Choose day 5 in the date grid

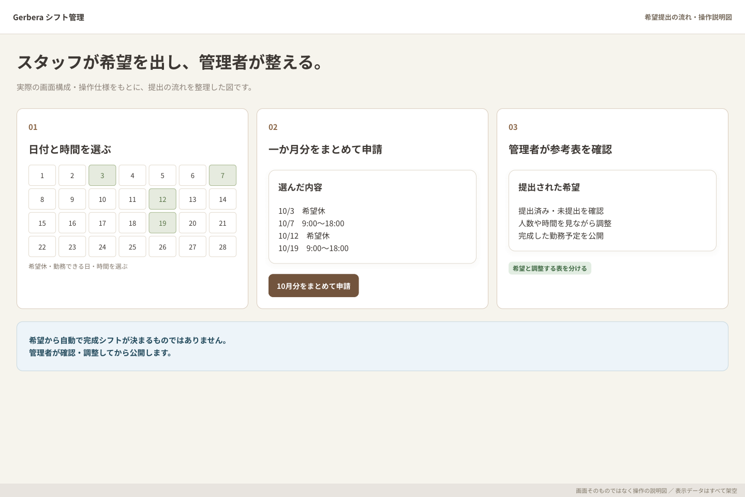click(x=162, y=176)
